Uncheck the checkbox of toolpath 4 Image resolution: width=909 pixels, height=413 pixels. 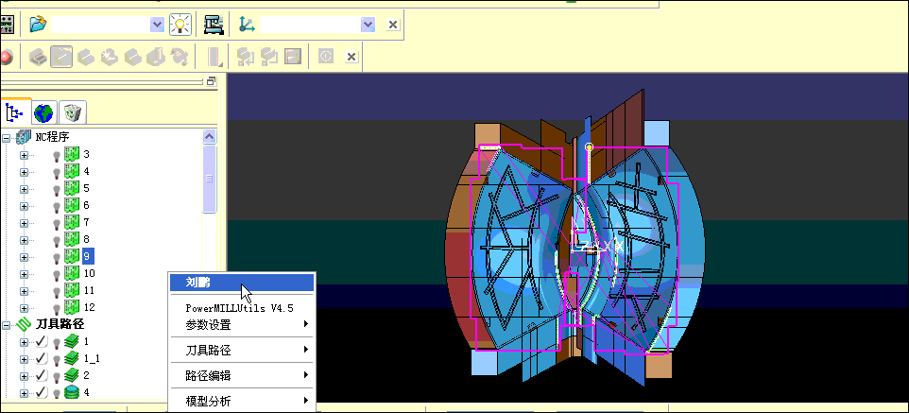point(42,393)
